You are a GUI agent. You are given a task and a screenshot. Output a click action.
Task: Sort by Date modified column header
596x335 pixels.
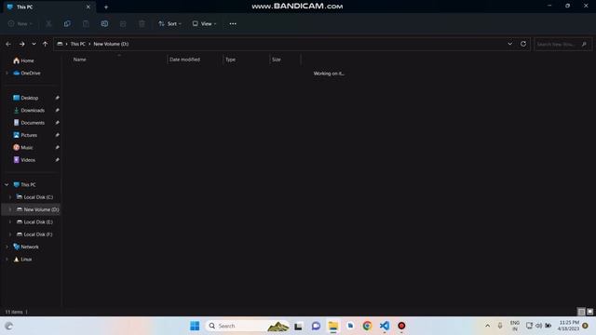click(184, 60)
